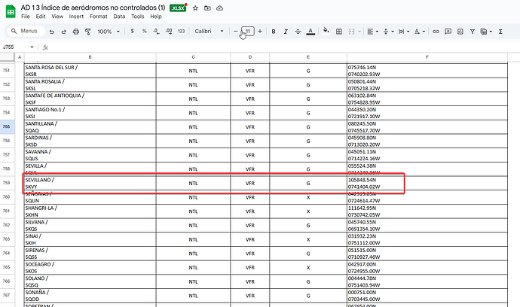
Task: Select NTL cell in SARDINAS row
Action: (x=193, y=141)
